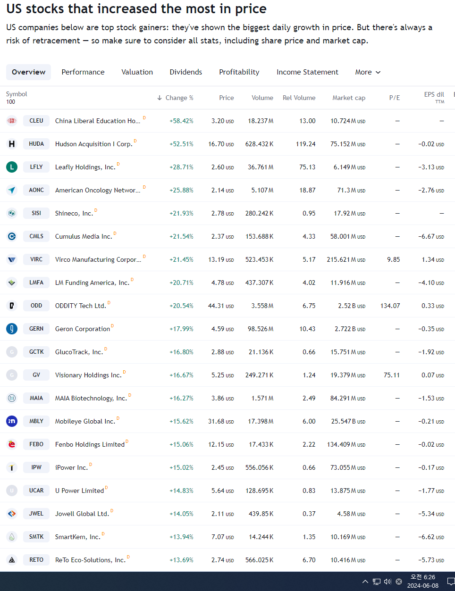Viewport: 455px width, 591px height.
Task: Switch to the Valuation tab
Action: tap(137, 72)
